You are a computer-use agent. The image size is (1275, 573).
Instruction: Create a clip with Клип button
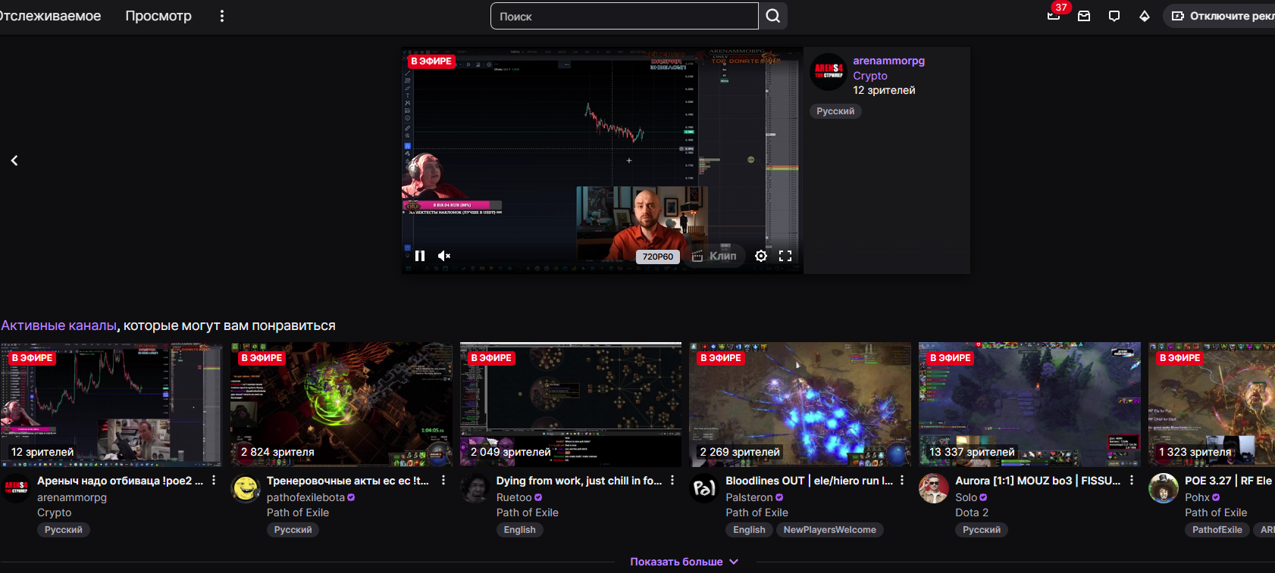pyautogui.click(x=714, y=256)
